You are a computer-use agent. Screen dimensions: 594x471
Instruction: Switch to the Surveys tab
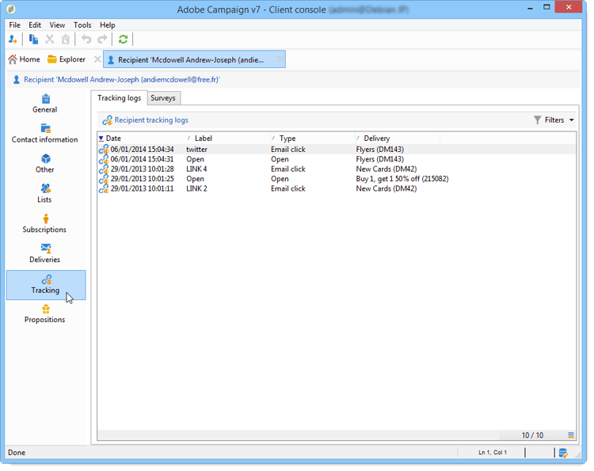pyautogui.click(x=163, y=98)
